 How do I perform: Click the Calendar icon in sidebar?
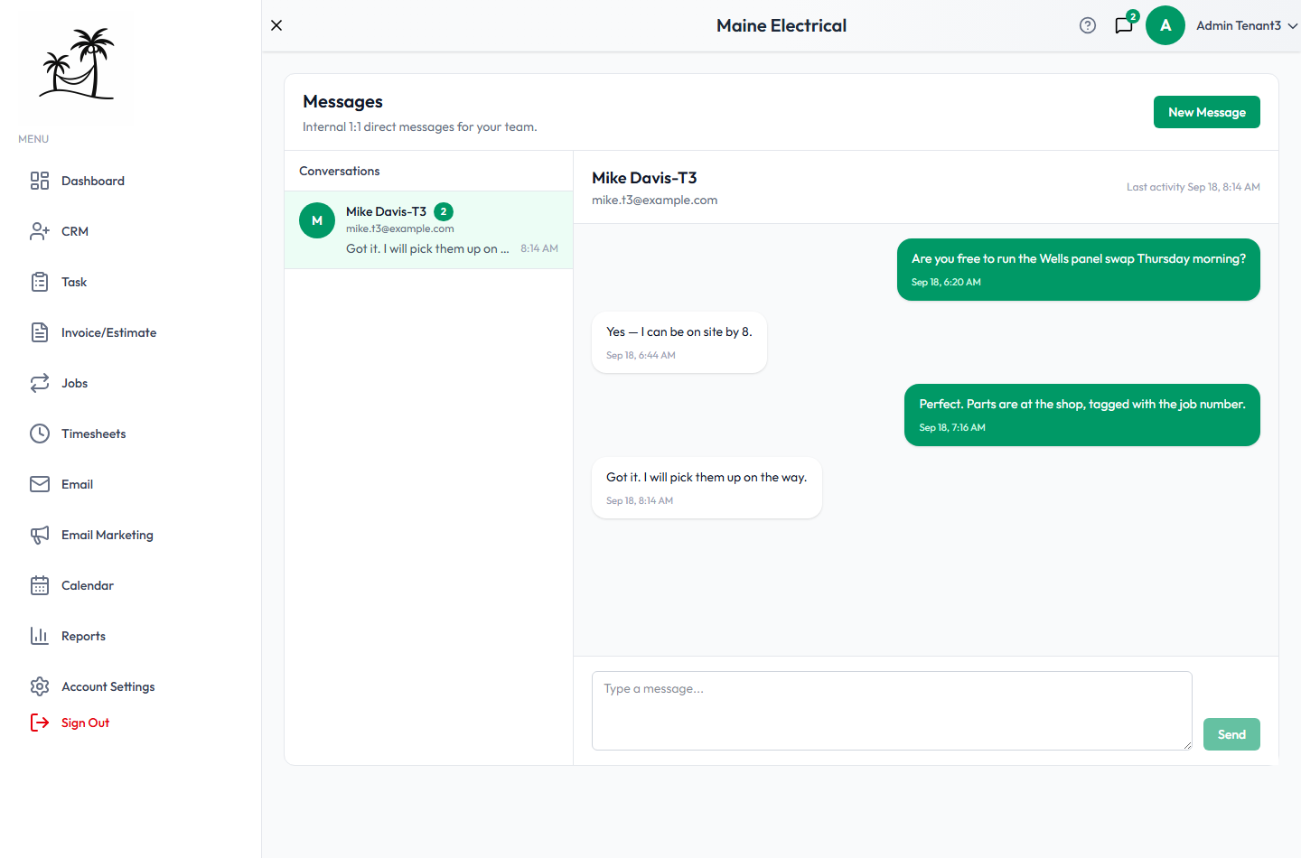pos(40,585)
